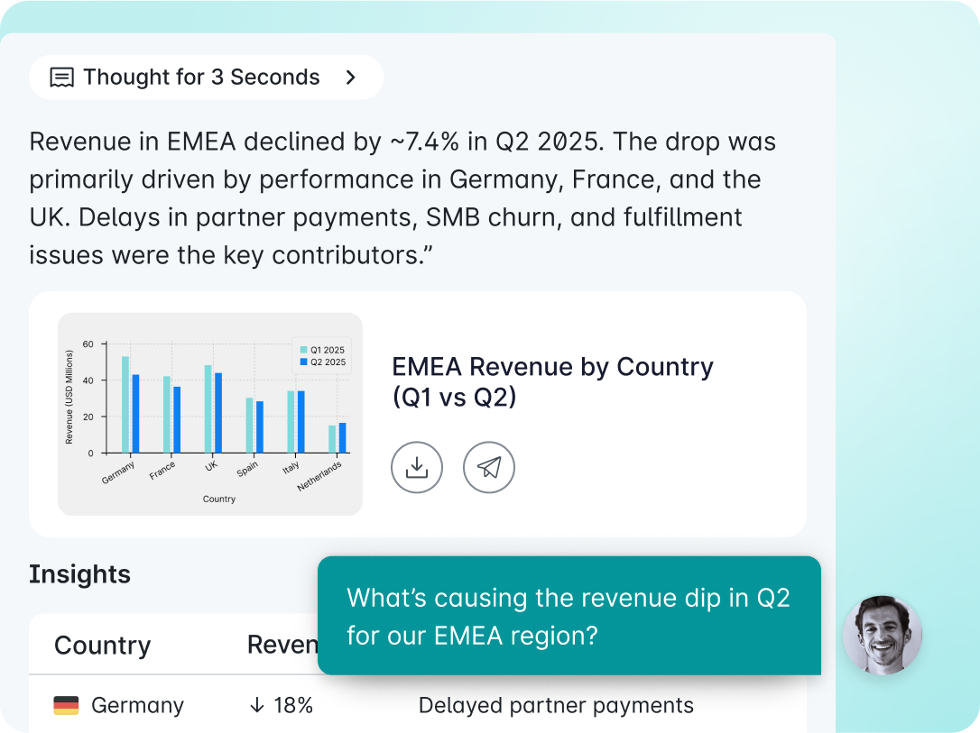Click the down arrow beside 18%
The image size is (980, 733).
coord(256,705)
